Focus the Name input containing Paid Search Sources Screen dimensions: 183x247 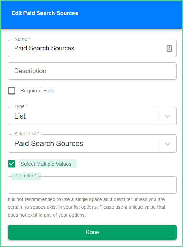[x=92, y=48]
